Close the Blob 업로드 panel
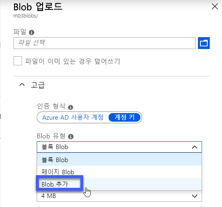 (215, 7)
